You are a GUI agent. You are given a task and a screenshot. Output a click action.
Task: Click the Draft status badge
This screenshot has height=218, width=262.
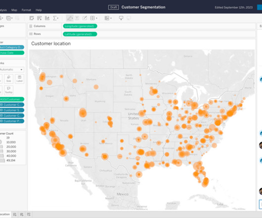114,7
